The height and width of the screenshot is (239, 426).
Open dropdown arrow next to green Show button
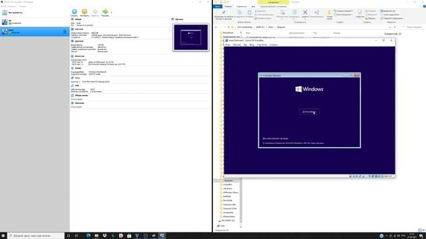111,13
